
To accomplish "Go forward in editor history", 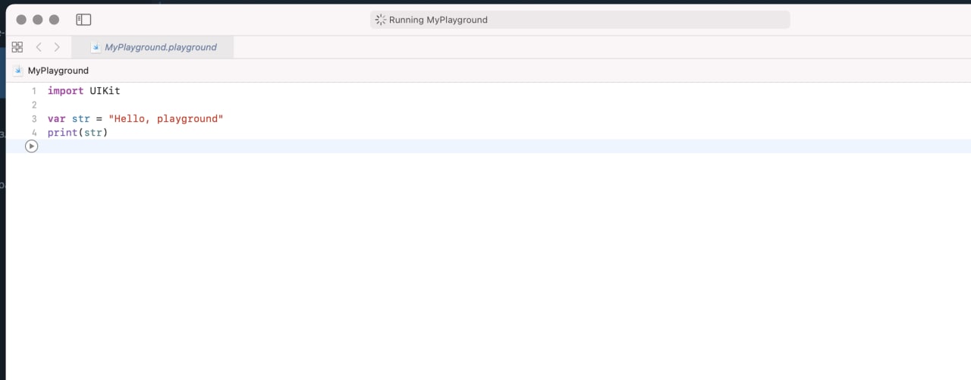I will pos(57,47).
